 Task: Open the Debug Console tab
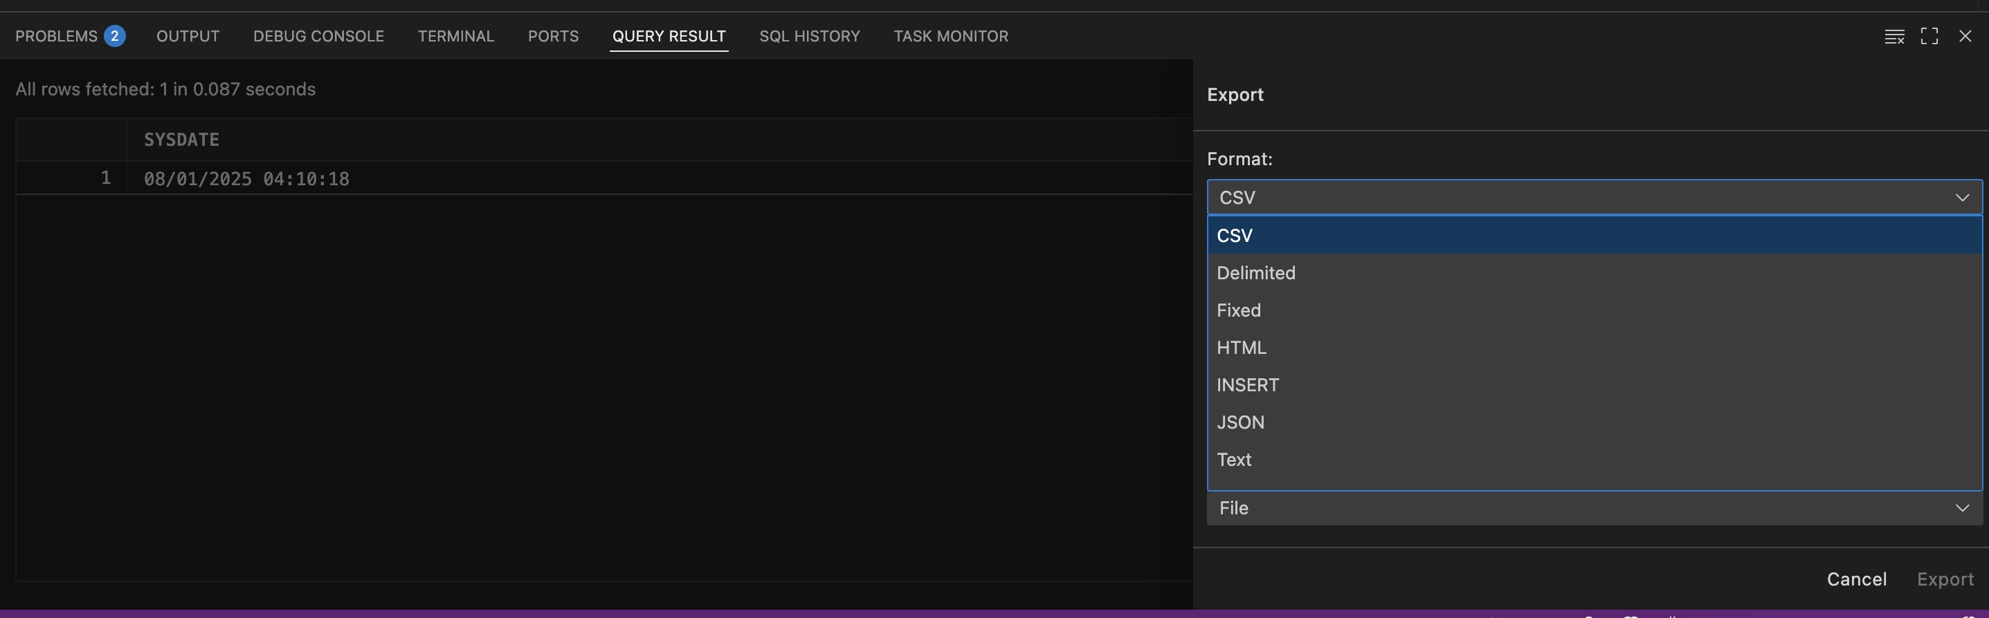[318, 36]
